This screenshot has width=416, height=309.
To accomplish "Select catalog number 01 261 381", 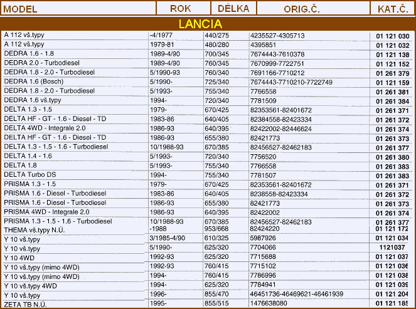I will 393,92.
